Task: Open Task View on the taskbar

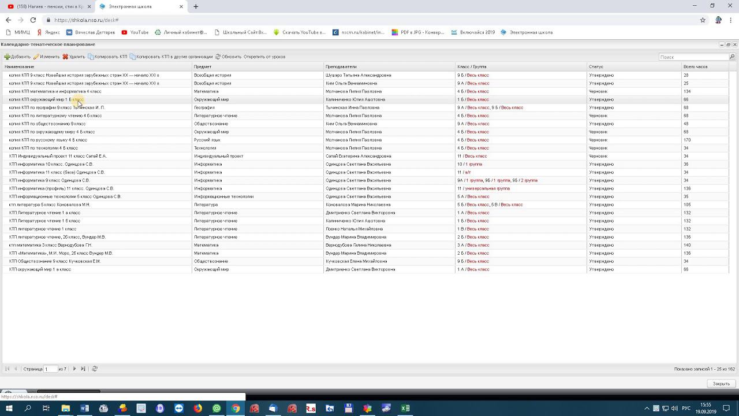Action: pos(46,408)
